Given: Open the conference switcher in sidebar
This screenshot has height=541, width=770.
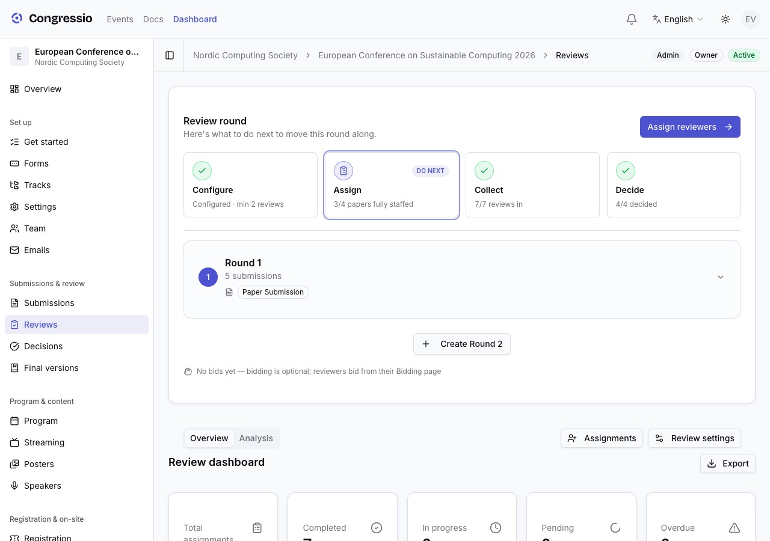Looking at the screenshot, I should (x=76, y=57).
